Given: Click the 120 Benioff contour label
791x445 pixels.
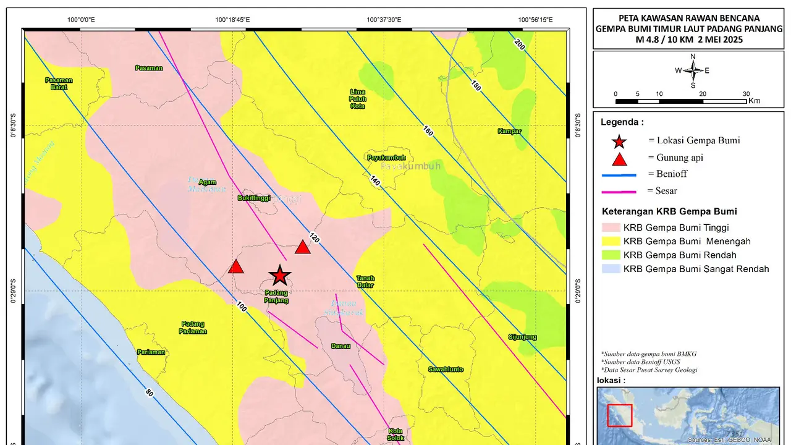Looking at the screenshot, I should (x=313, y=238).
